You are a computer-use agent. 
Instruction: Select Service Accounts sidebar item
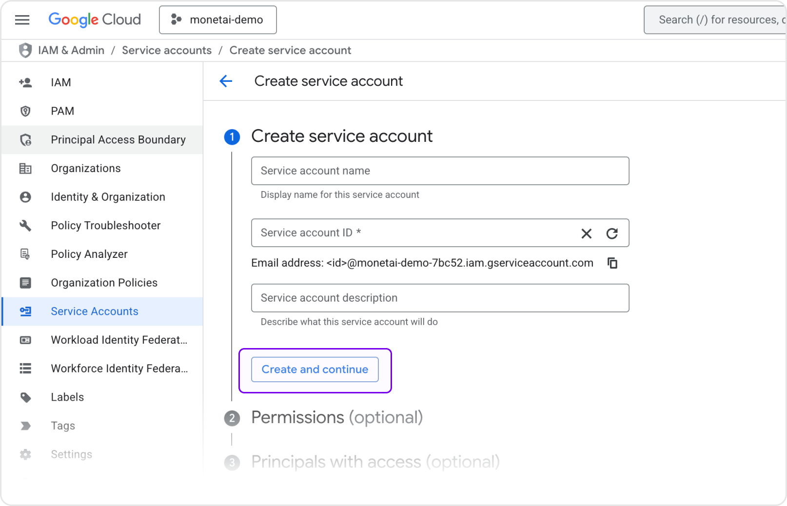(x=102, y=311)
